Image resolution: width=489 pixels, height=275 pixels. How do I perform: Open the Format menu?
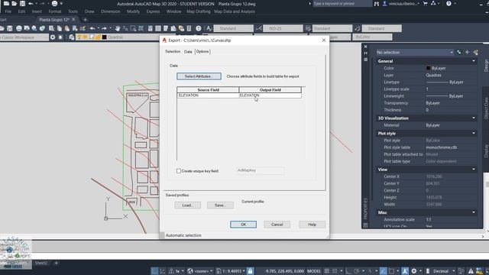[x=54, y=11]
